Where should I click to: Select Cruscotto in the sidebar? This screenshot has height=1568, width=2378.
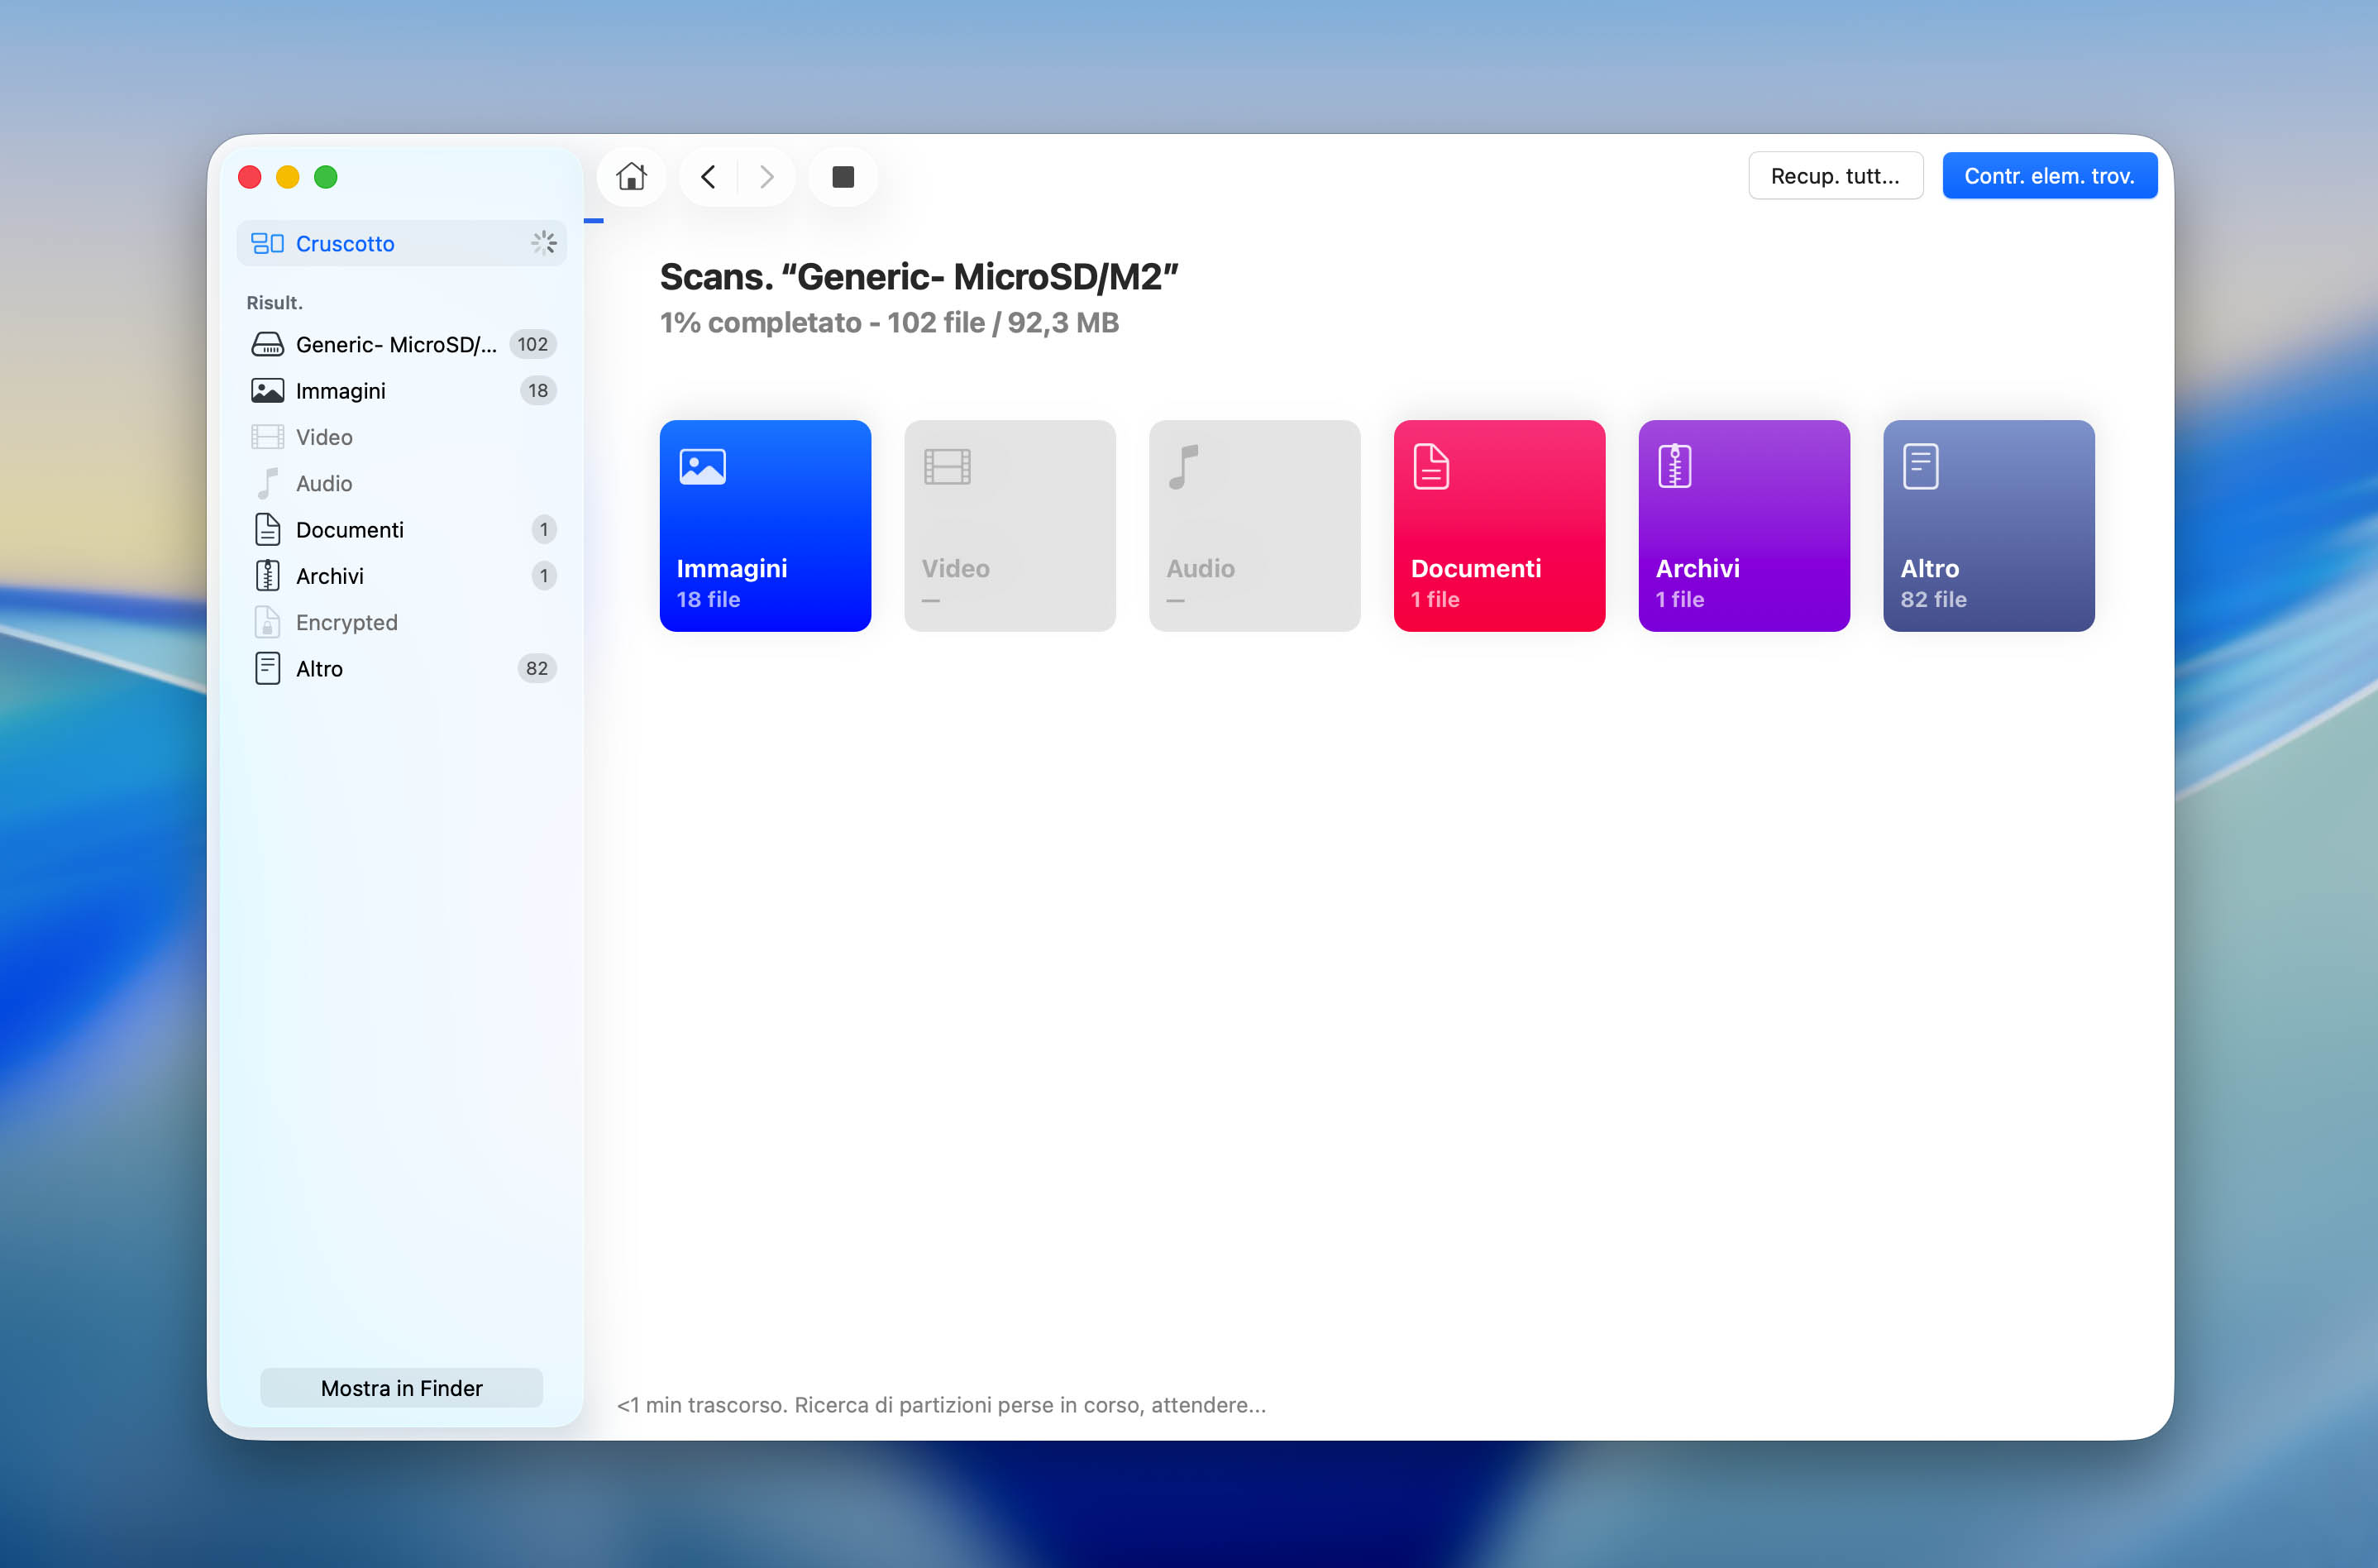click(x=402, y=243)
